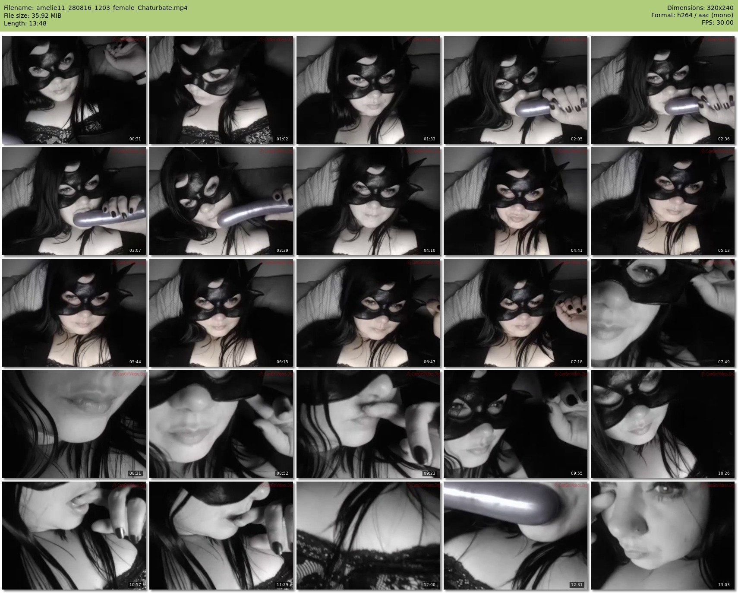Click the frame marked 10:26

662,424
